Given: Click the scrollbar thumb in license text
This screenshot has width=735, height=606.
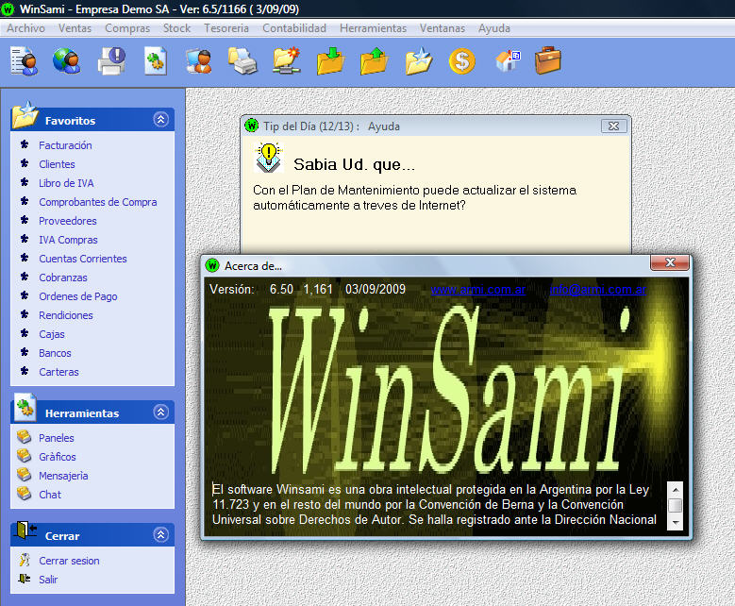Looking at the screenshot, I should point(676,506).
